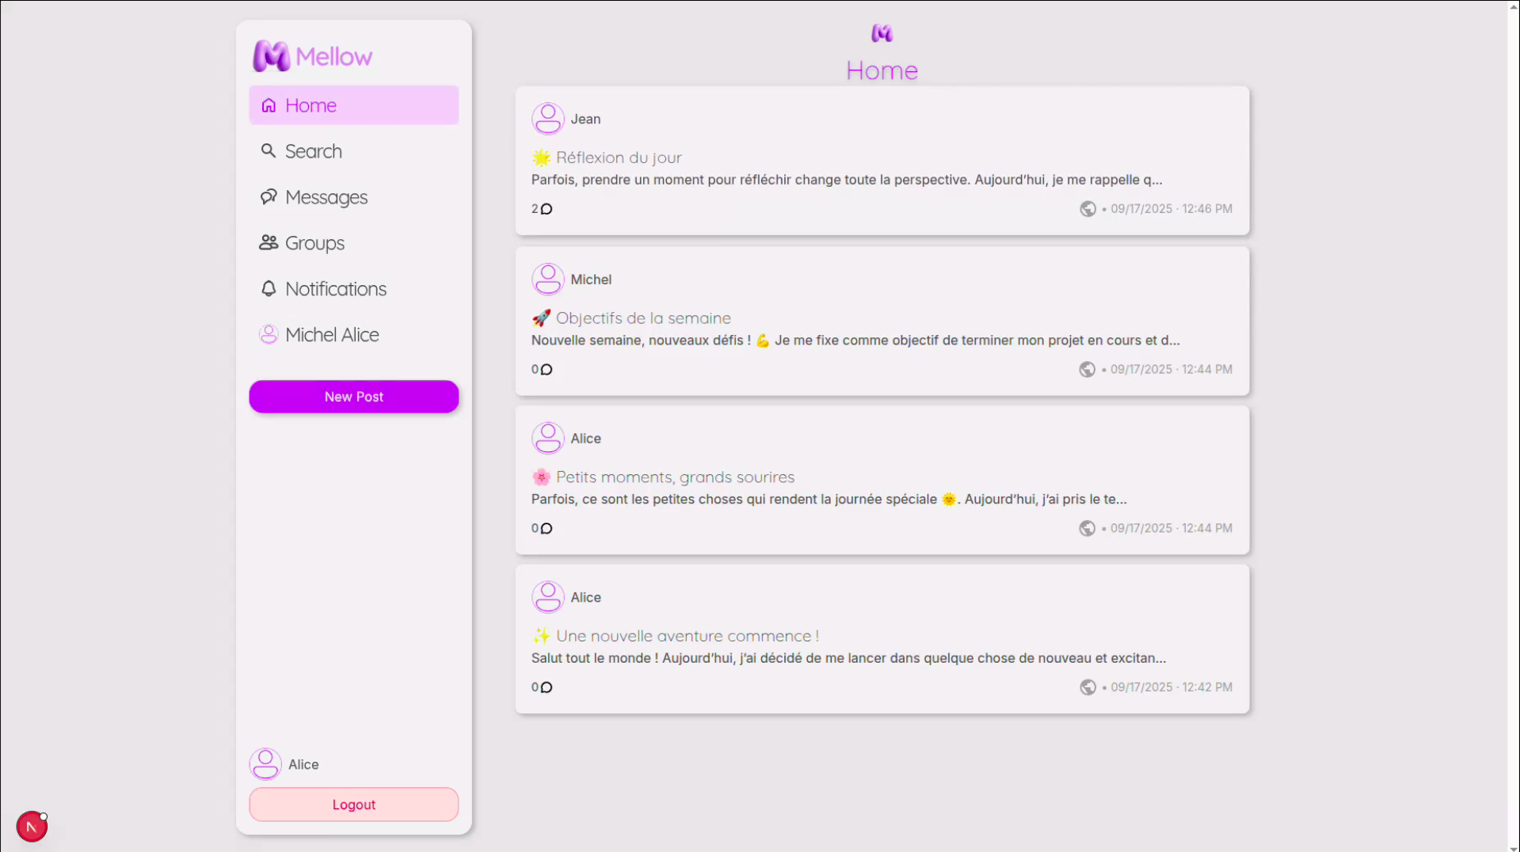Click Jean's profile avatar on the post
This screenshot has width=1520, height=852.
(547, 119)
